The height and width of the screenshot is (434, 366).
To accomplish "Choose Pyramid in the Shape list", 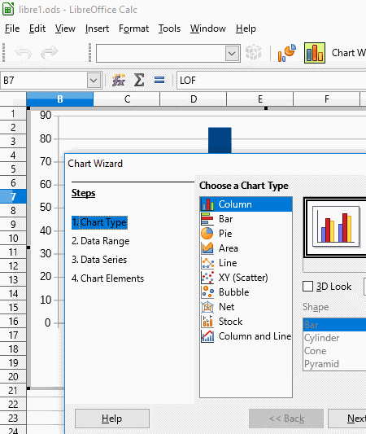I will [x=335, y=364].
